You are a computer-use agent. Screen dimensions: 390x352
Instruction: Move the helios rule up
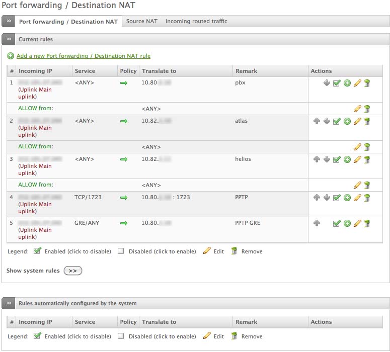(x=317, y=159)
